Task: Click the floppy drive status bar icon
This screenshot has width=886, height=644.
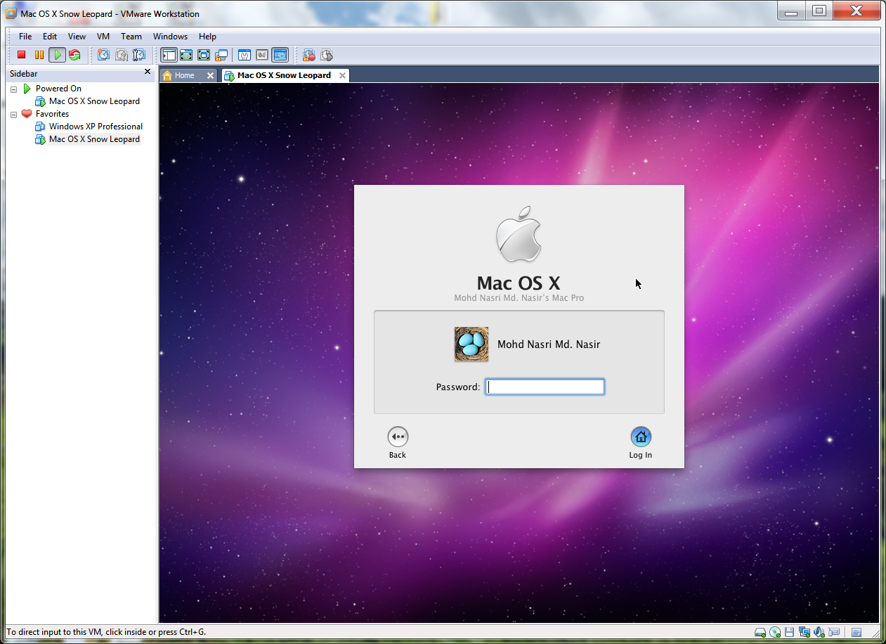Action: click(x=790, y=632)
